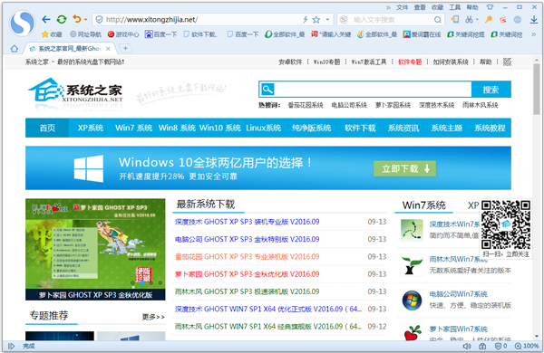Toggle the lightning speed mode icon
Image resolution: width=544 pixels, height=353 pixels.
pyautogui.click(x=306, y=20)
